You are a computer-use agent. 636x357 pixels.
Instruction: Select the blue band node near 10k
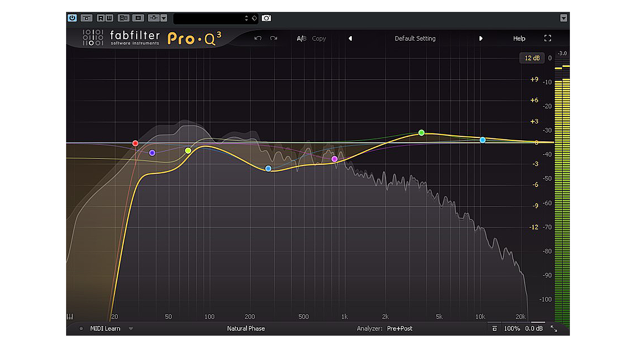482,140
